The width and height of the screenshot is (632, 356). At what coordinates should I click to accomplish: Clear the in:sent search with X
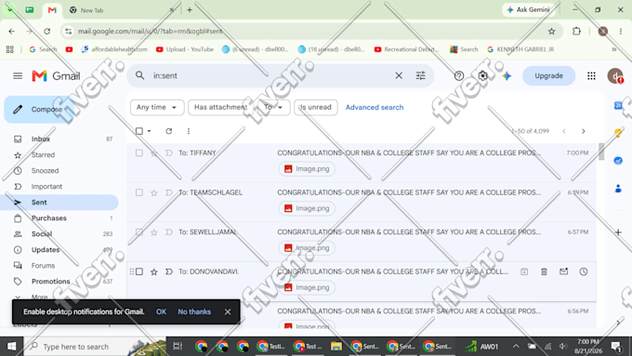(399, 75)
